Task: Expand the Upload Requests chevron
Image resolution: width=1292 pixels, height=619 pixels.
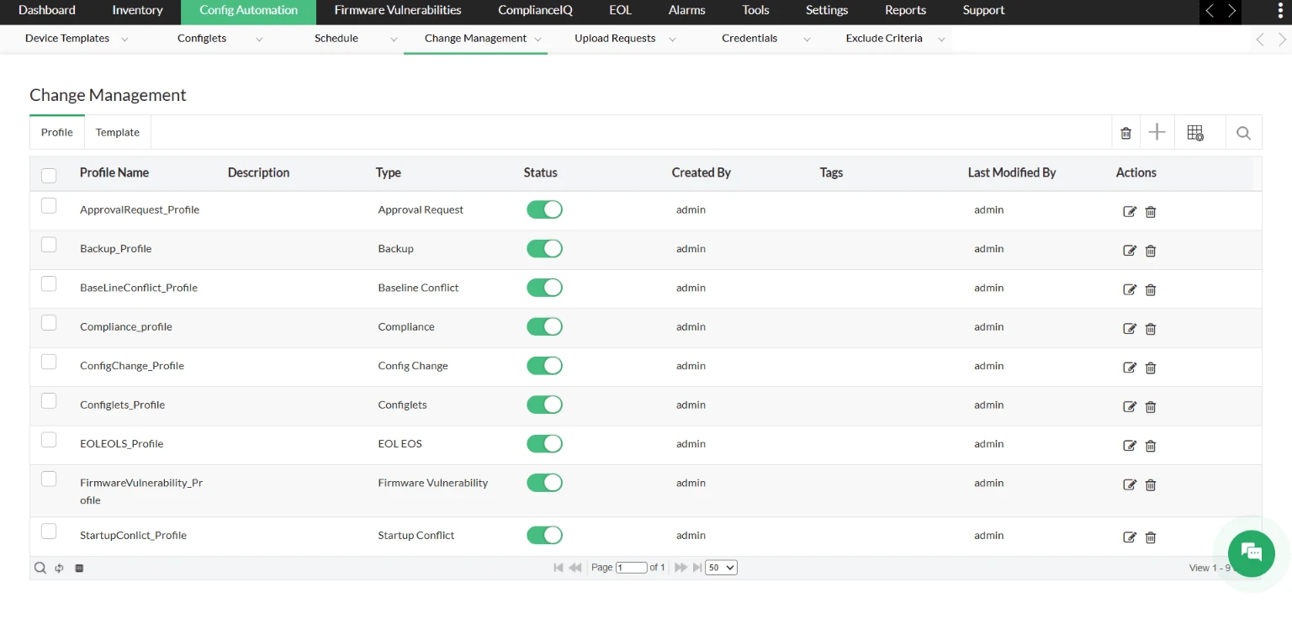Action: [672, 40]
